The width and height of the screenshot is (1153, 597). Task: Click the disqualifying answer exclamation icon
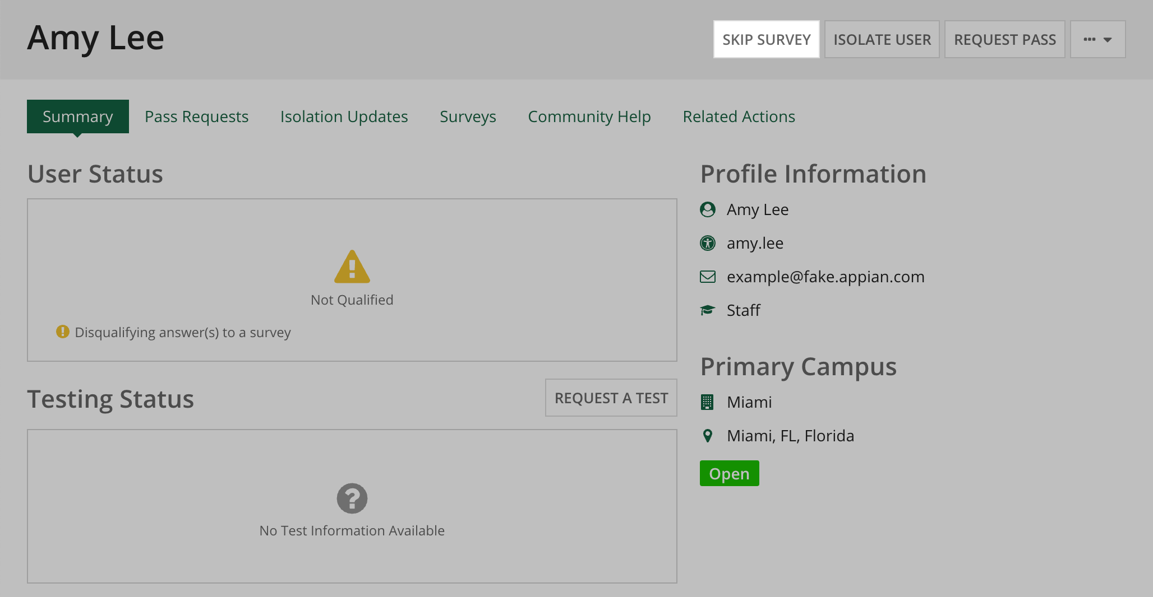[x=63, y=332]
